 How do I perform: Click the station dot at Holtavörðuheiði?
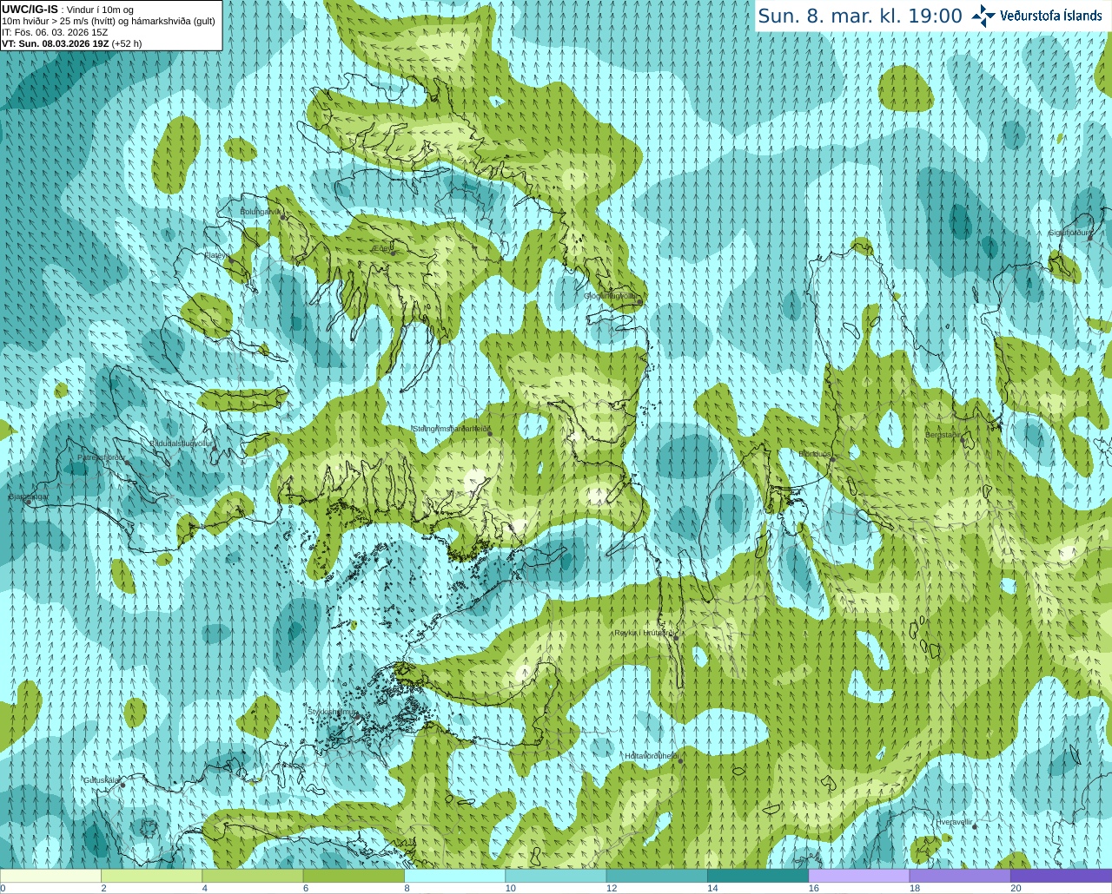click(x=680, y=761)
